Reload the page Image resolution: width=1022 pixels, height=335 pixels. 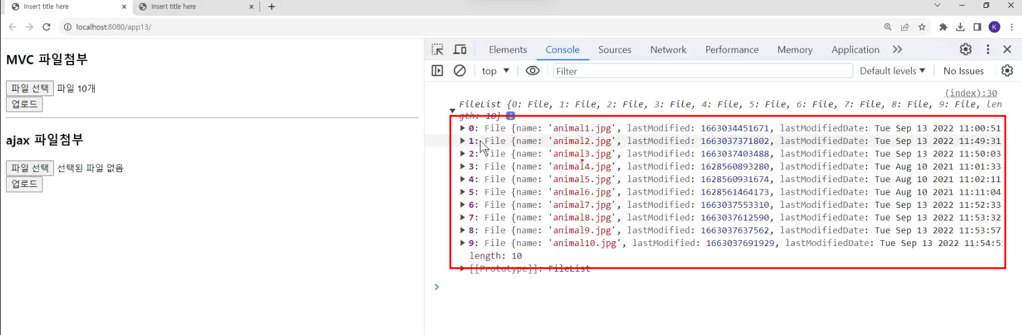tap(46, 27)
